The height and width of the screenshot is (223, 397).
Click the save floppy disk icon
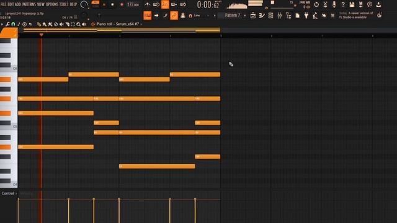pos(352,4)
